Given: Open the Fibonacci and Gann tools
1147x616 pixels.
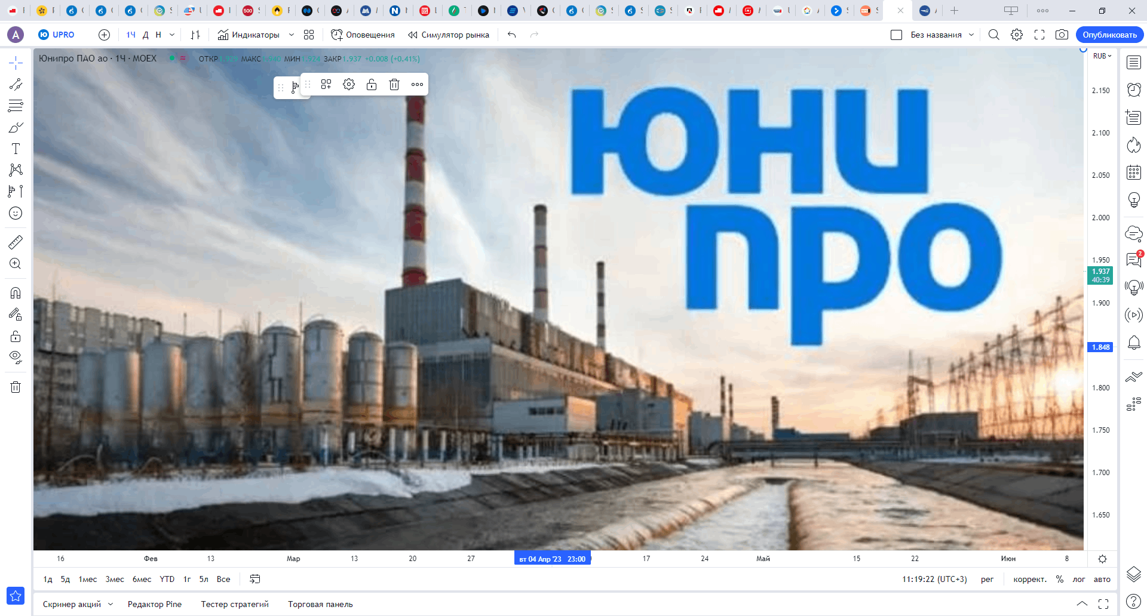Looking at the screenshot, I should 16,106.
